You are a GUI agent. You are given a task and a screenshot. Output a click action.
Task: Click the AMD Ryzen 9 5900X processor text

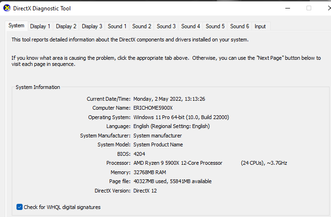[178, 163]
